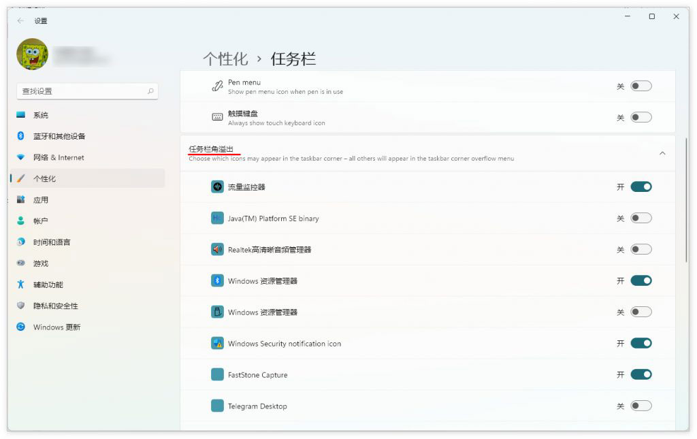Click the back arrow button

point(20,20)
